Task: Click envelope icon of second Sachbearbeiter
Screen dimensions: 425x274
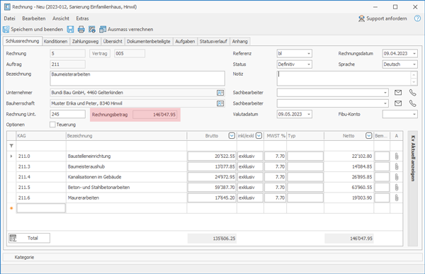Action: (398, 103)
